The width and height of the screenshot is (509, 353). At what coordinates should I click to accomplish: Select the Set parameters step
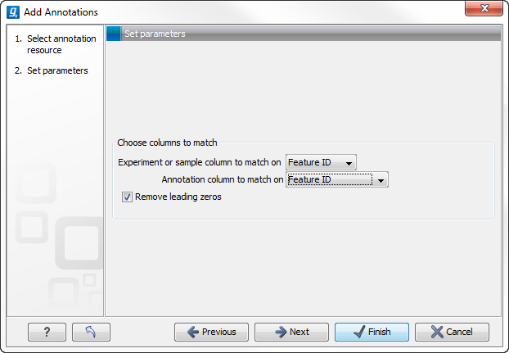[57, 70]
